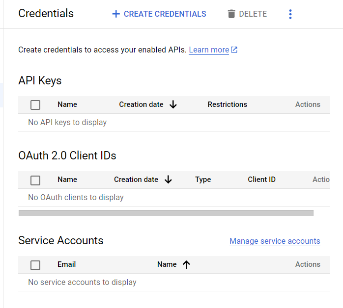Toggle the Service Accounts select-all checkbox

pos(35,265)
